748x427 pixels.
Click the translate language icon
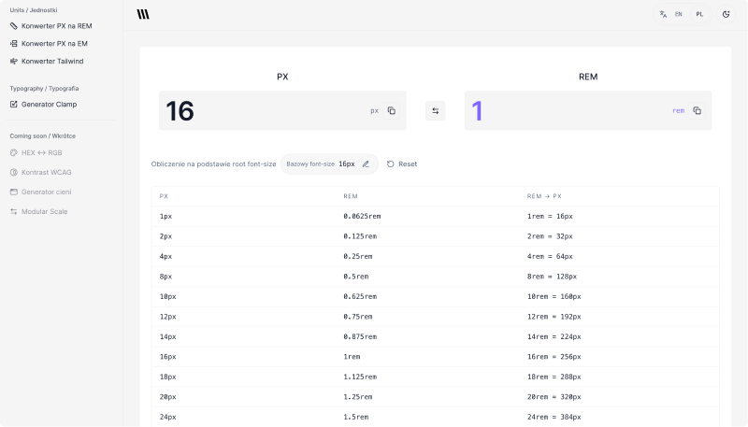tap(663, 14)
